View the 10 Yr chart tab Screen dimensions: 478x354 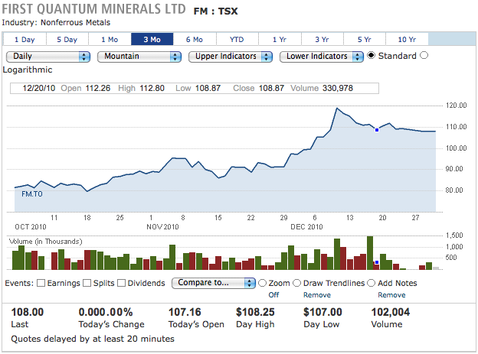click(x=407, y=39)
